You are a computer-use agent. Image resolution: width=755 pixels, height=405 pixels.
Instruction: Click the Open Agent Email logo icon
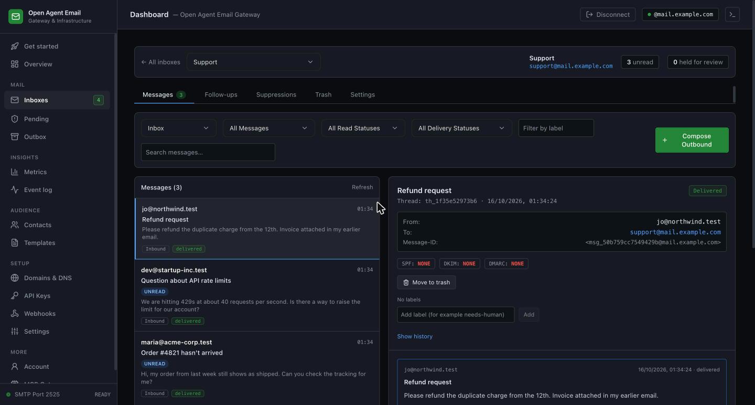point(16,17)
